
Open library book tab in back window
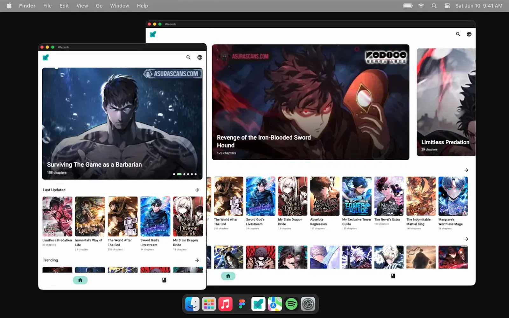pos(393,276)
